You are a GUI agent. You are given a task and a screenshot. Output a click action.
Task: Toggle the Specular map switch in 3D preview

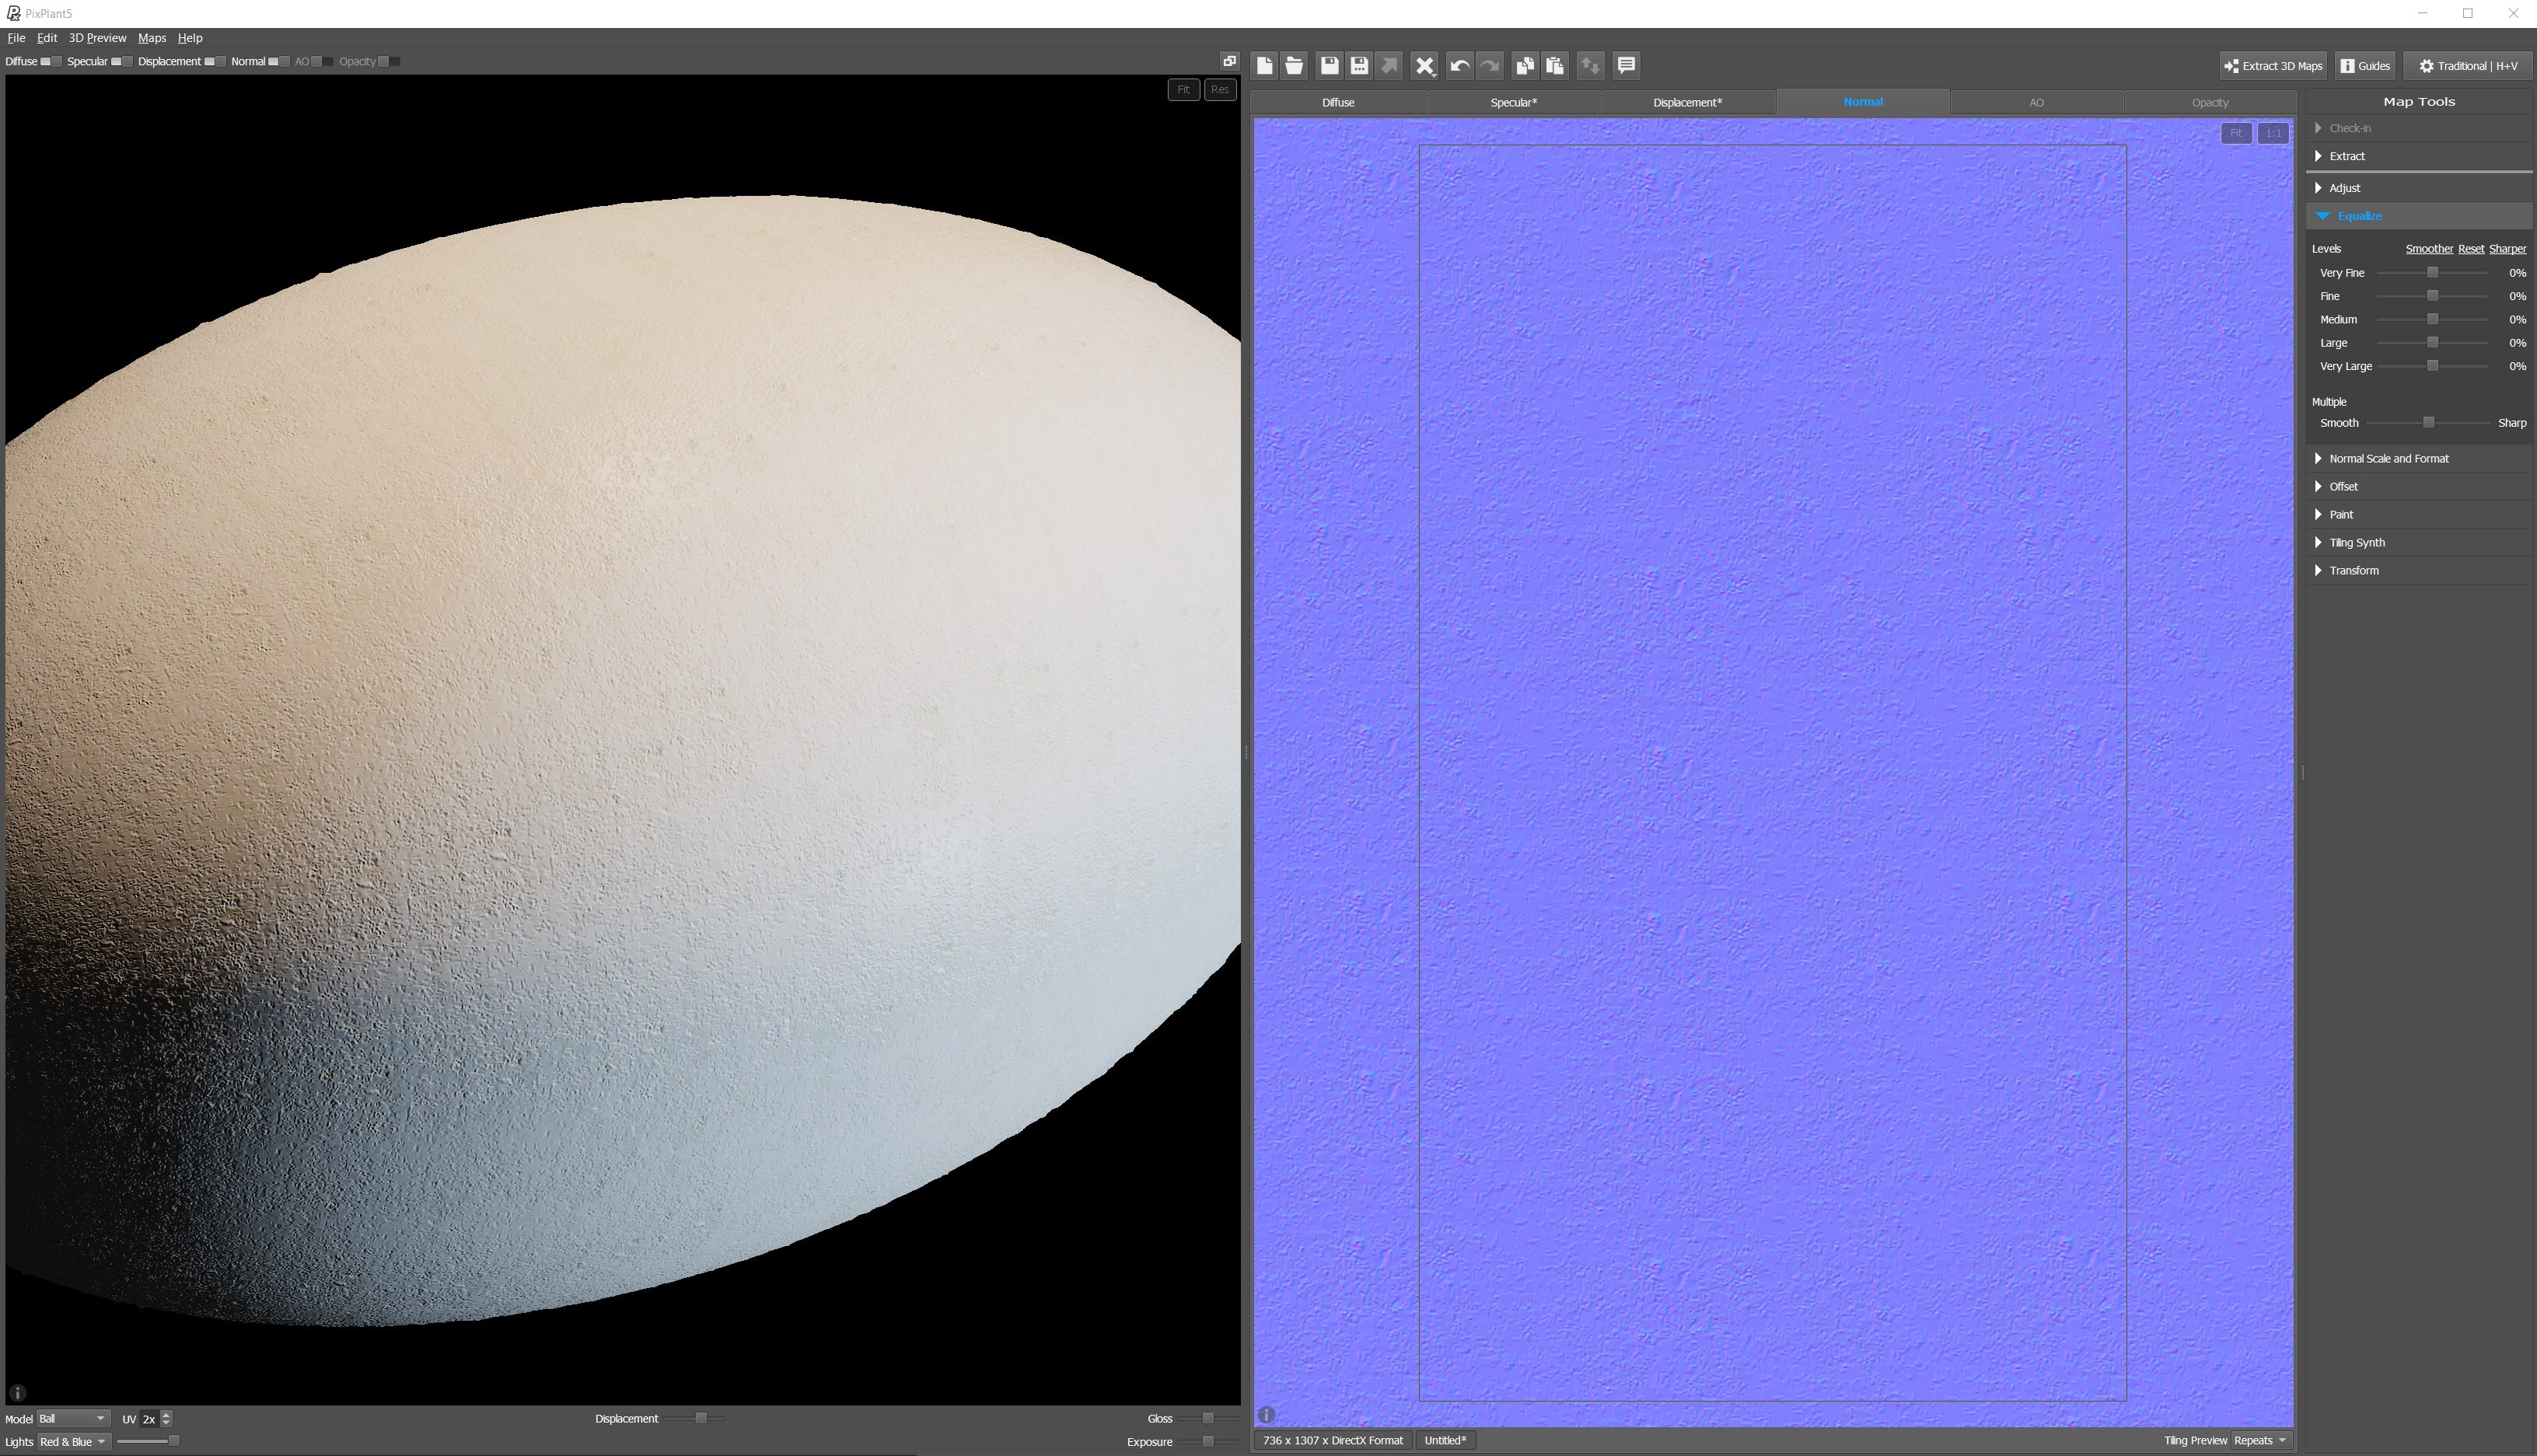pyautogui.click(x=122, y=62)
